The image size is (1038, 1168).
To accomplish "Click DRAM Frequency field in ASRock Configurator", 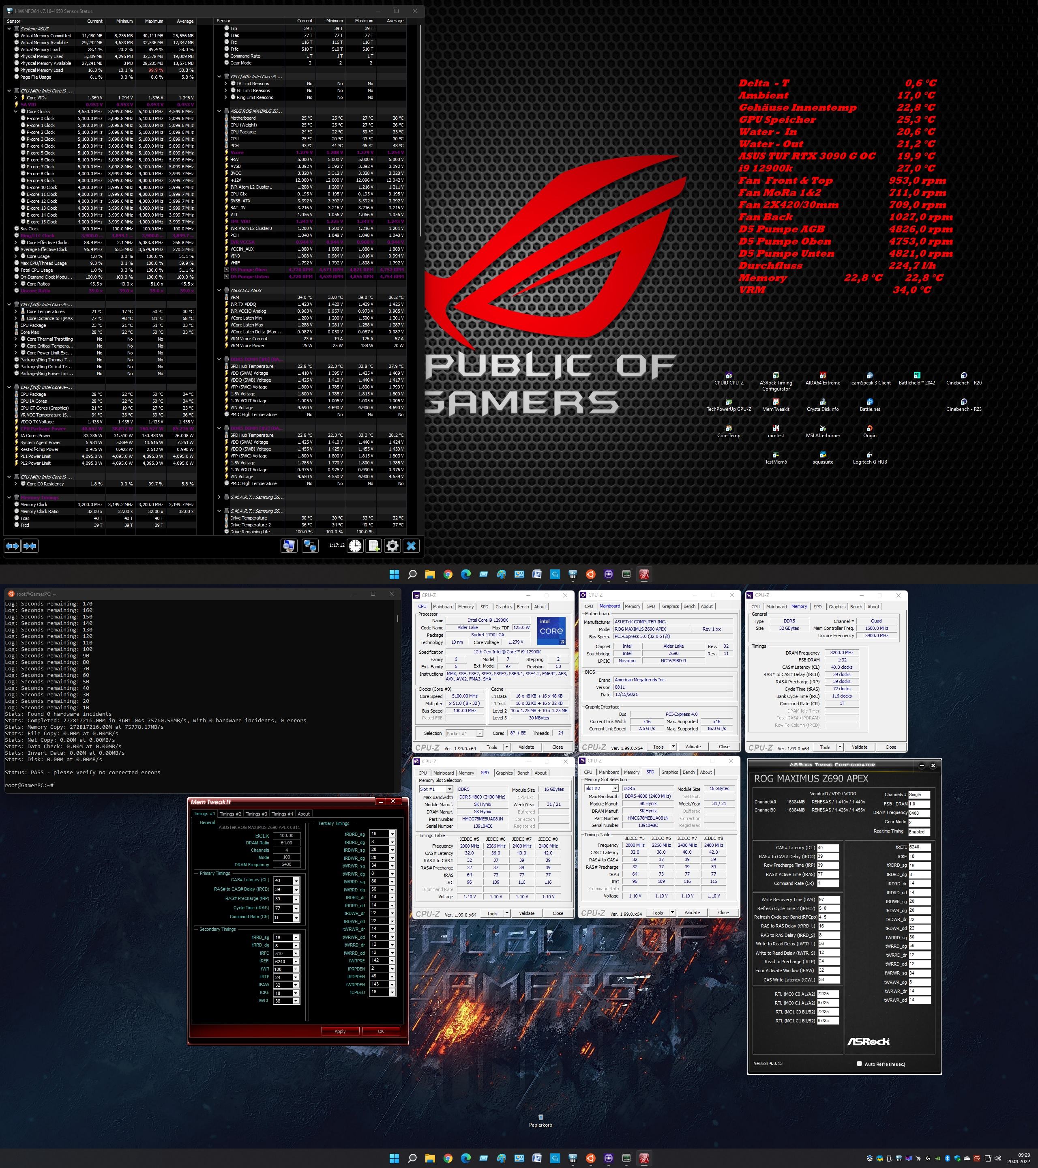I will 919,813.
